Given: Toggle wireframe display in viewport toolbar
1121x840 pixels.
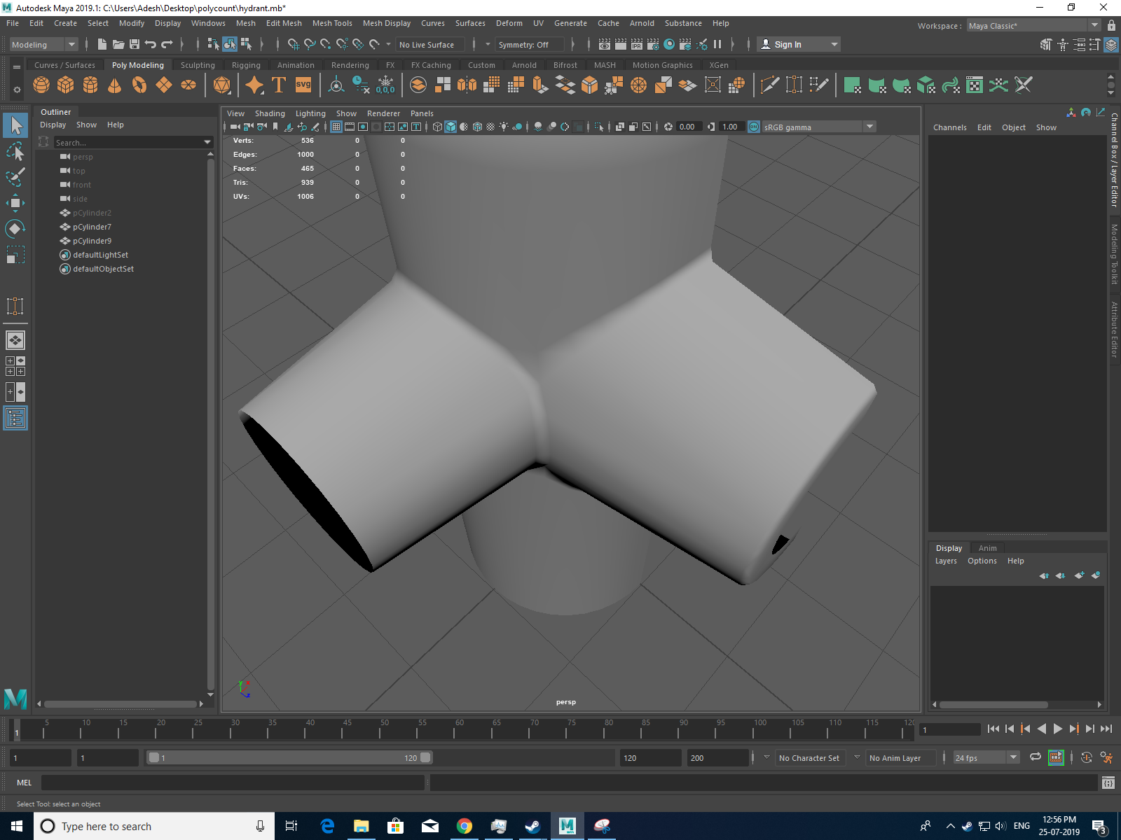Looking at the screenshot, I should tap(437, 127).
